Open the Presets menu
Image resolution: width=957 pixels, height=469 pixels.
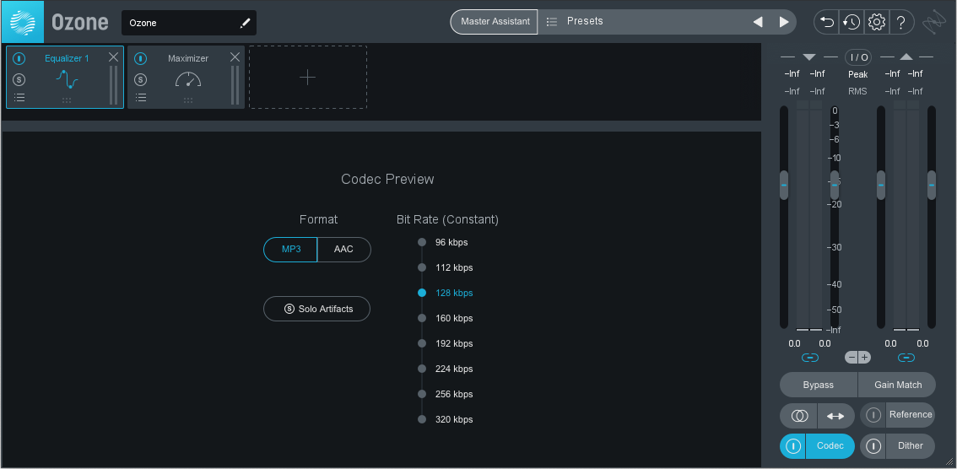click(x=585, y=21)
